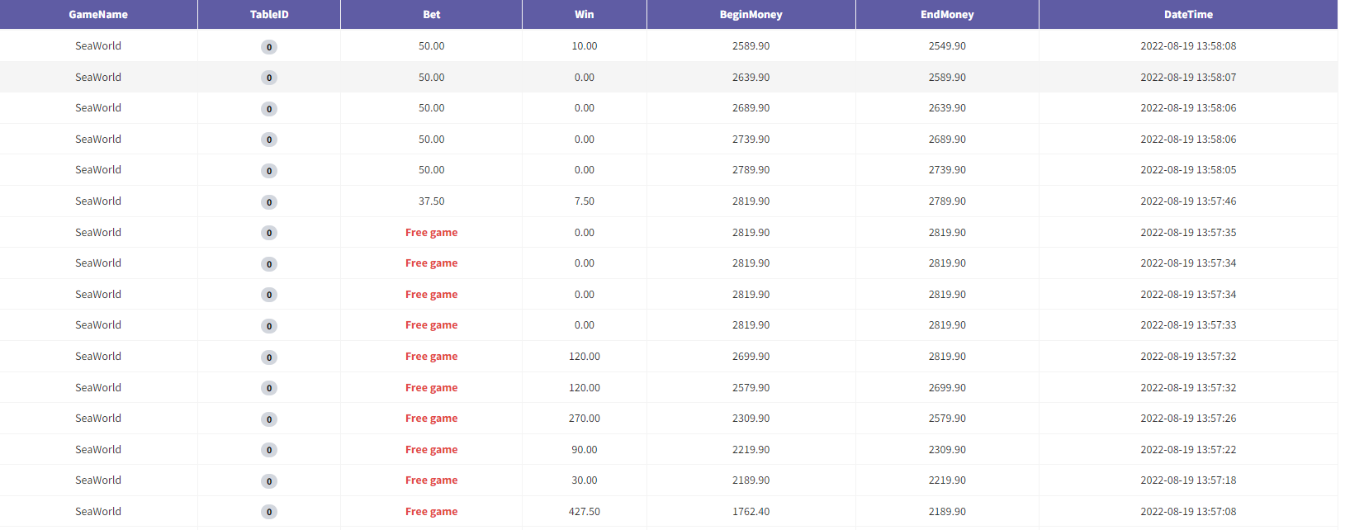Select the Win column header
This screenshot has height=530, width=1345.
coord(584,15)
